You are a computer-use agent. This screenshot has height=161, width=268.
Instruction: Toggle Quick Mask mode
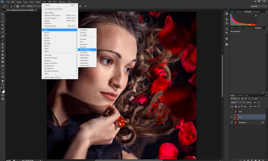[x=3, y=95]
